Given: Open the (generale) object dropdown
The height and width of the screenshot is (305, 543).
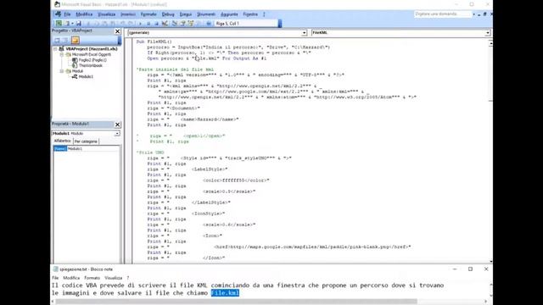Looking at the screenshot, I should [304, 33].
